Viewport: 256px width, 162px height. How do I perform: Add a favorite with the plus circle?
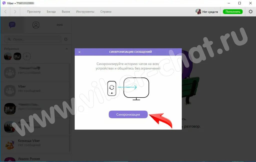[27, 56]
